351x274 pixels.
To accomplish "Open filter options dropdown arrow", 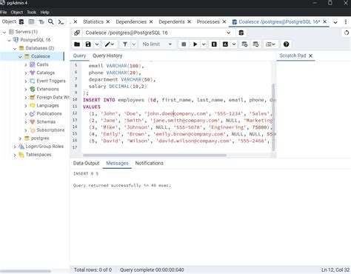I will [134, 44].
